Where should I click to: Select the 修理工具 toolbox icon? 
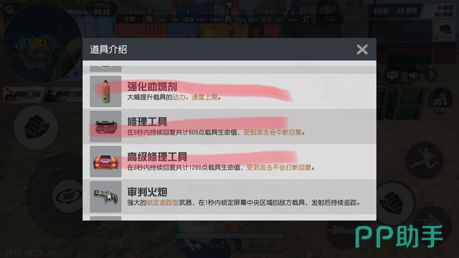pos(106,126)
